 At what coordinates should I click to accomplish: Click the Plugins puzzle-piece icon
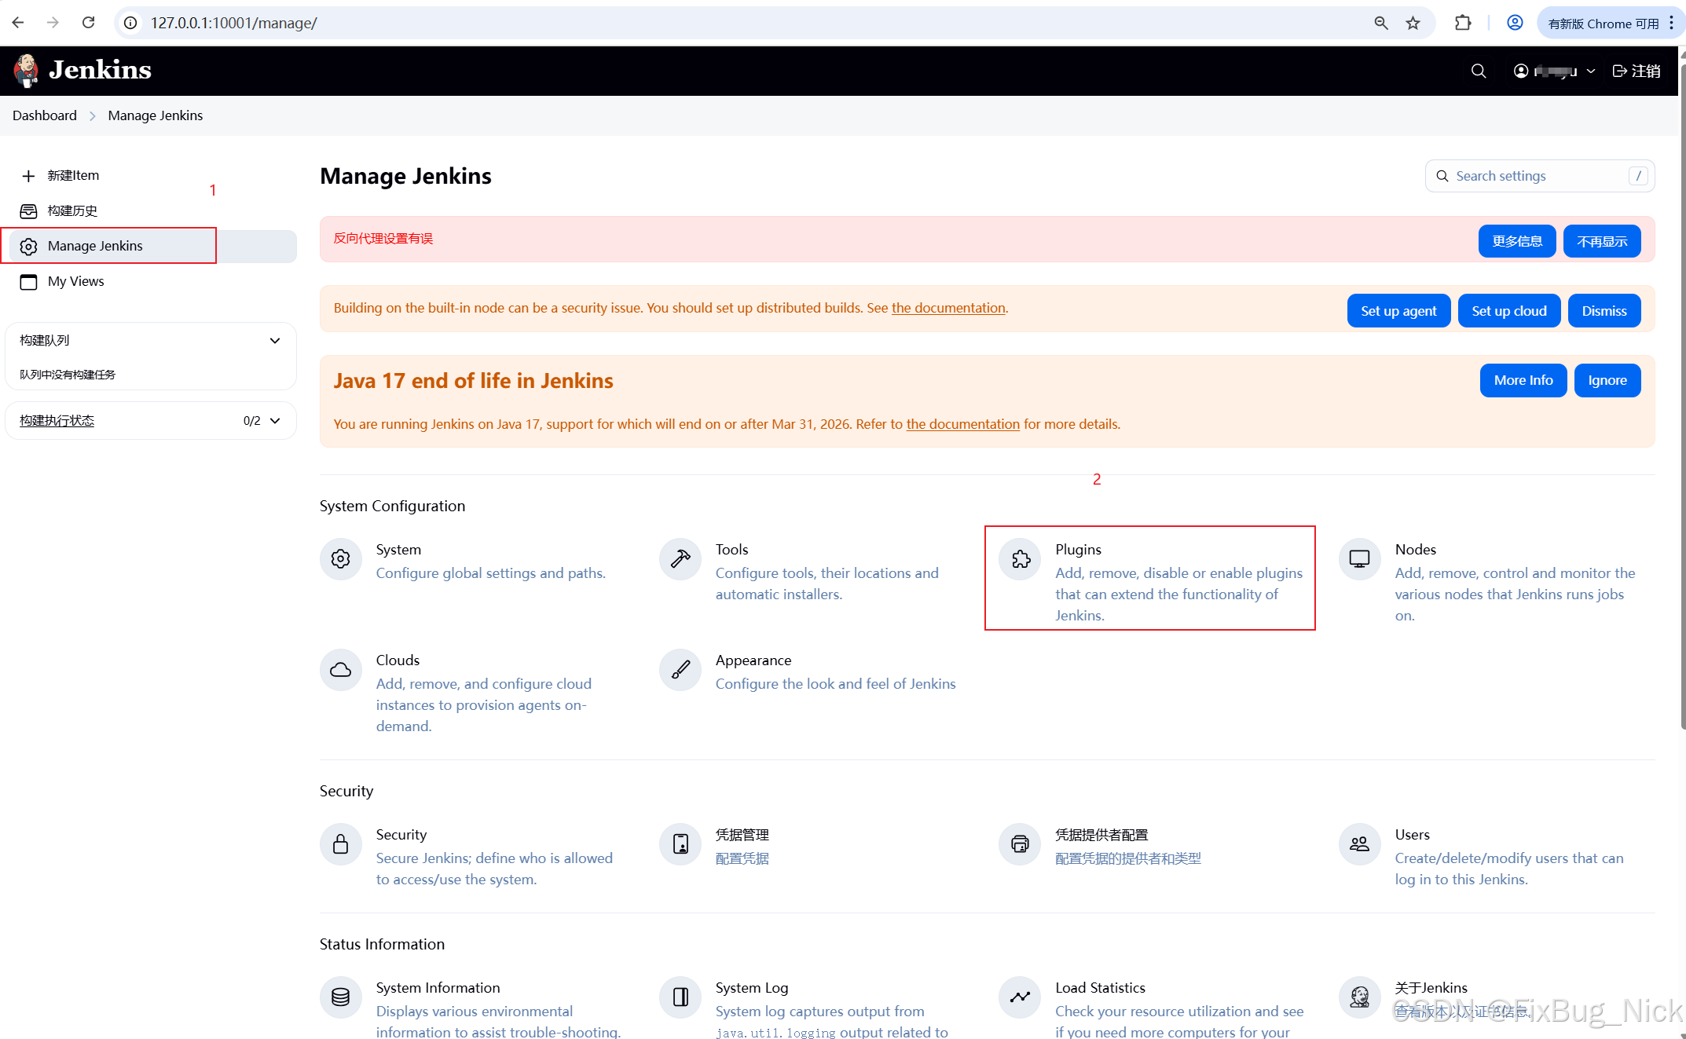(x=1020, y=559)
